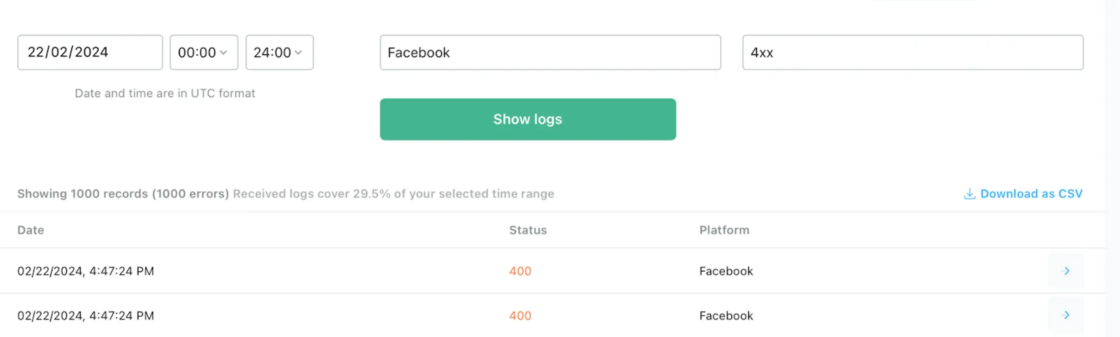Click the chevron on the start time selector

point(224,53)
